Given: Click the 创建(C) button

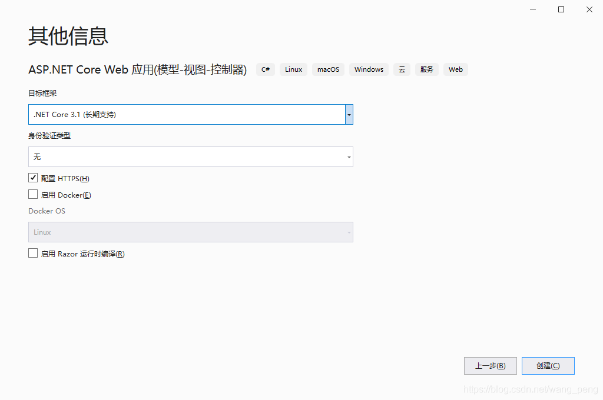Looking at the screenshot, I should [548, 366].
